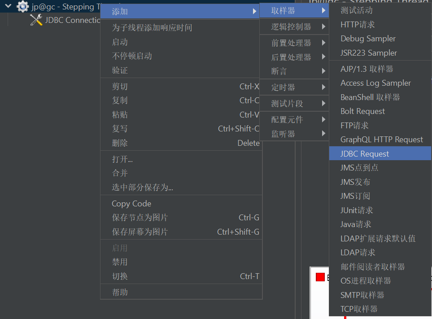The image size is (432, 319).
Task: Add a Debug Sampler
Action: pyautogui.click(x=380, y=39)
